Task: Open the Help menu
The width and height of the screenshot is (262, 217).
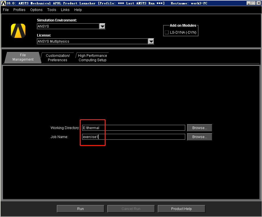Action: (x=78, y=10)
